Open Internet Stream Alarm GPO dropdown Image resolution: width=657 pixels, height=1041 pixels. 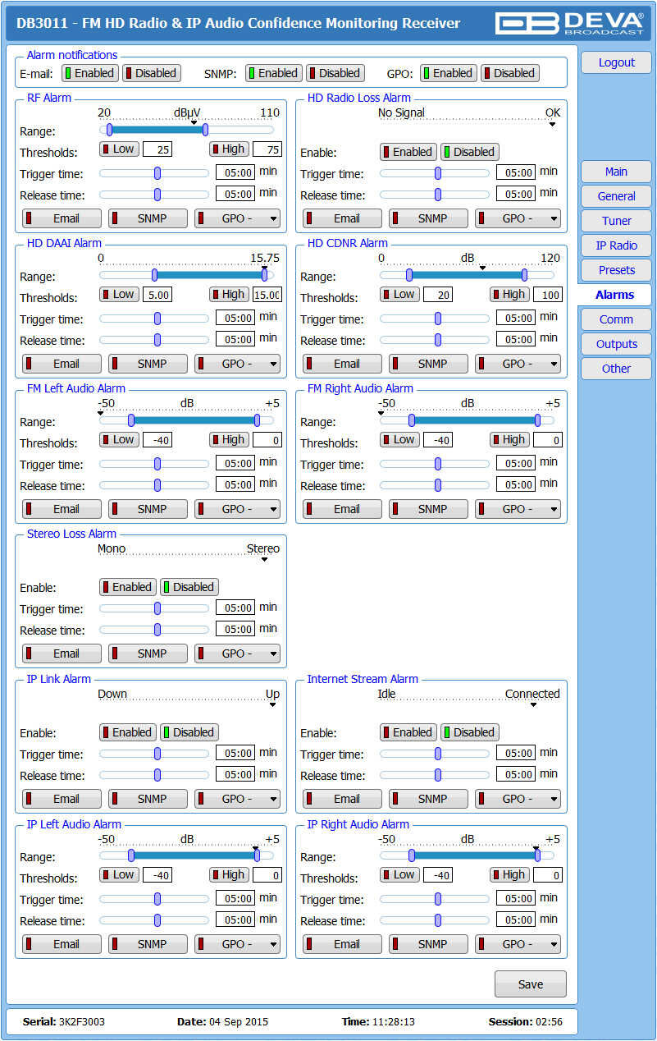pyautogui.click(x=518, y=799)
